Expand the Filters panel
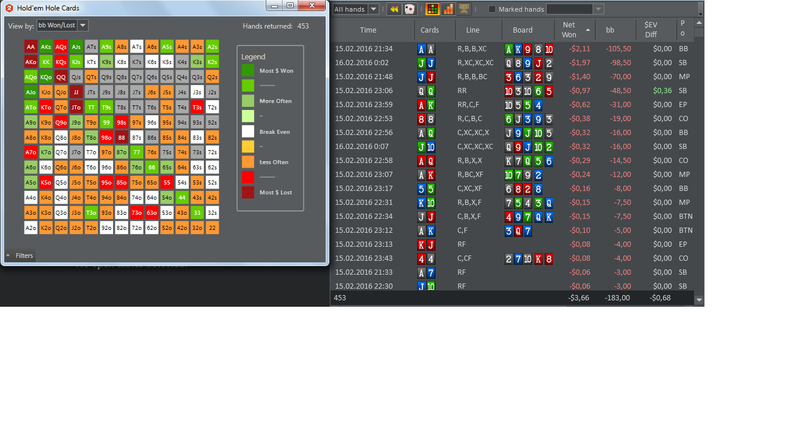The height and width of the screenshot is (447, 796). (x=20, y=256)
